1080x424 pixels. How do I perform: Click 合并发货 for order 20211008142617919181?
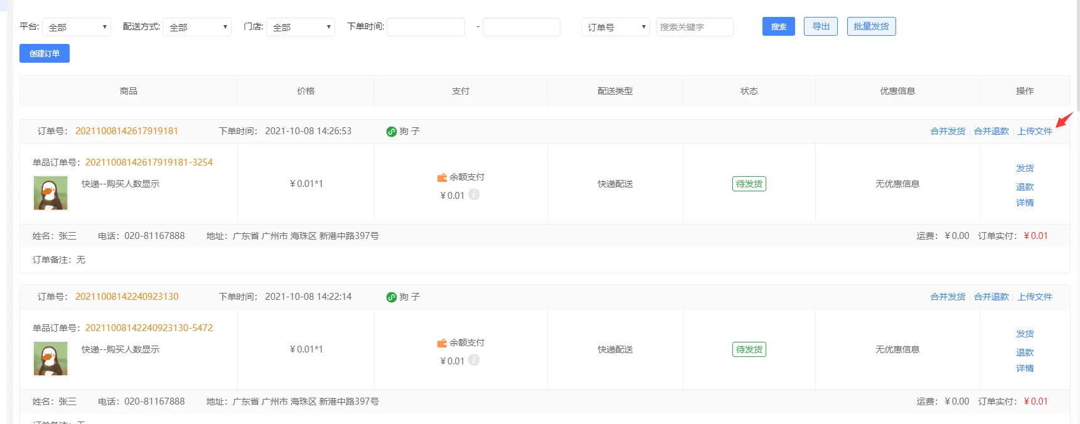point(948,131)
